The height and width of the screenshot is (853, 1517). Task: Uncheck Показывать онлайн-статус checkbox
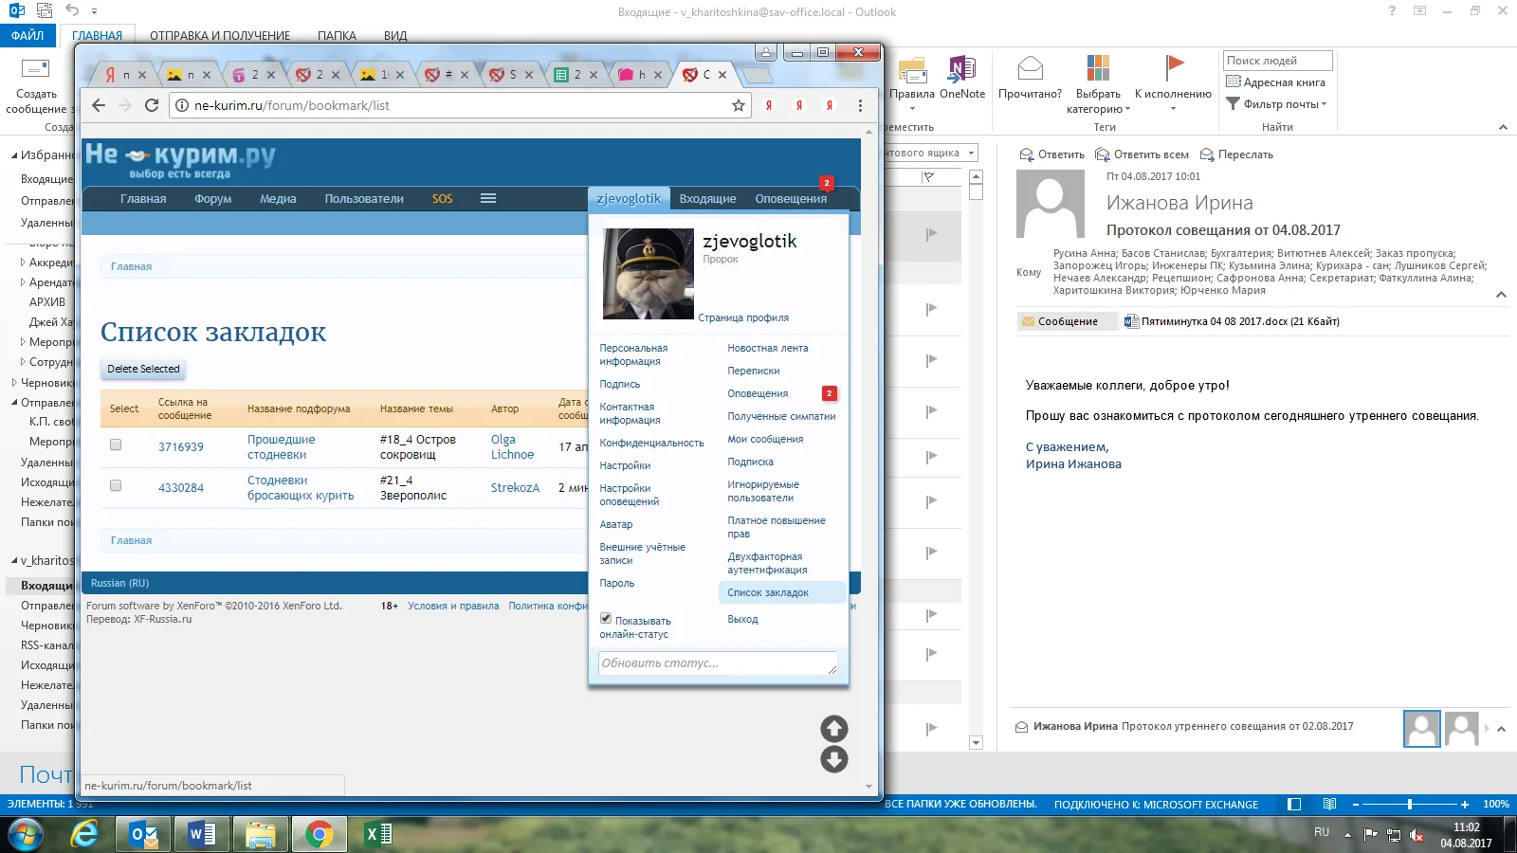click(606, 618)
